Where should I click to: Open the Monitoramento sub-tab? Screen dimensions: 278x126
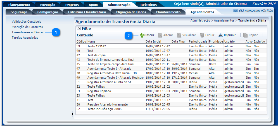pos(168,12)
